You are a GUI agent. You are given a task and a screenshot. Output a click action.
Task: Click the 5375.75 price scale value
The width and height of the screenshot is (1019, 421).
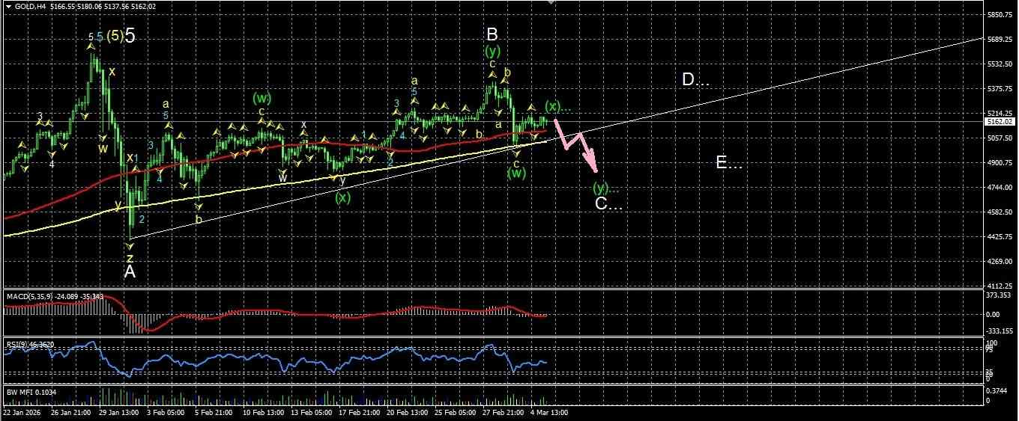(x=1000, y=89)
